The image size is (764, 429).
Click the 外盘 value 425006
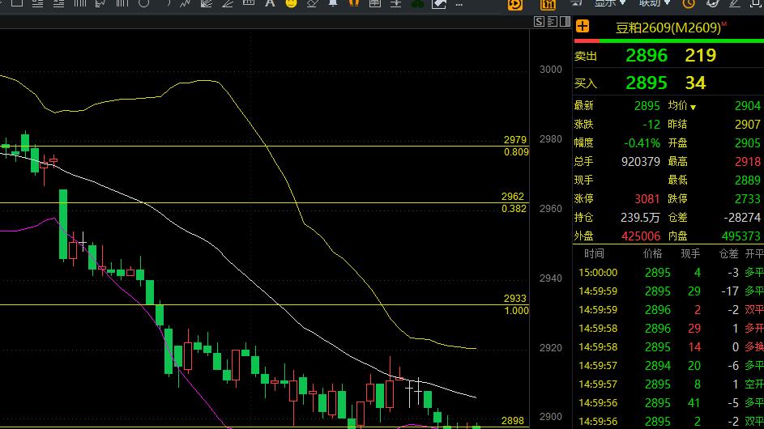tap(641, 236)
